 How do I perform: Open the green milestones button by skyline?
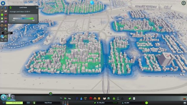pyautogui.click(x=9, y=98)
